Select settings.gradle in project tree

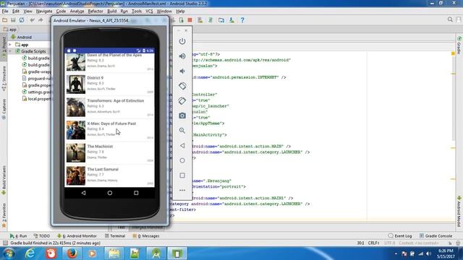[36, 92]
